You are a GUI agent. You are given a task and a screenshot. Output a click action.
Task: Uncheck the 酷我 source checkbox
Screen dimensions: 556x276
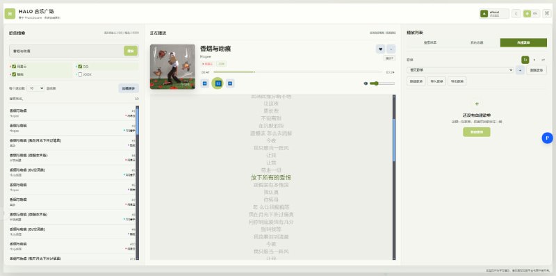point(14,74)
